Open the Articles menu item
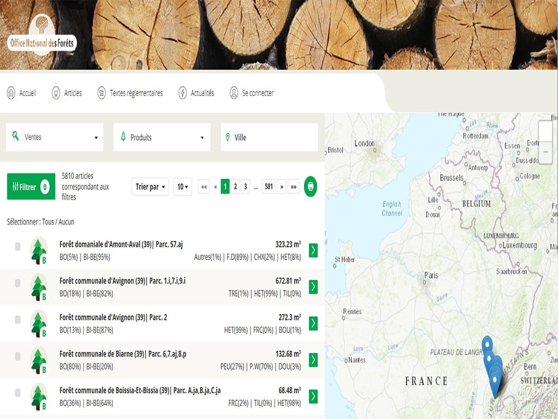The image size is (558, 419). (x=66, y=93)
